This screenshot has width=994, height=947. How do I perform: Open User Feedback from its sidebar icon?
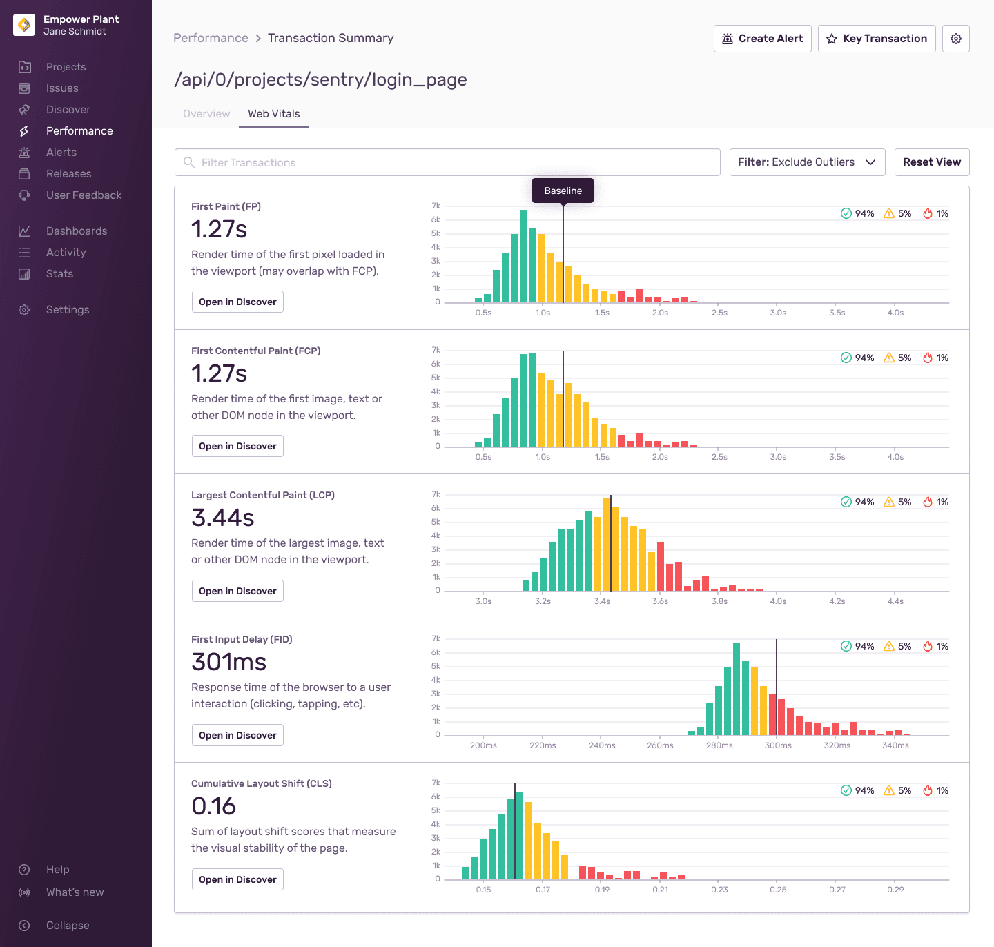click(24, 195)
